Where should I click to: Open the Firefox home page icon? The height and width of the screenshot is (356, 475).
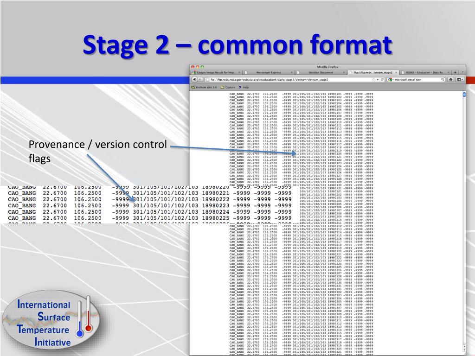pyautogui.click(x=451, y=80)
